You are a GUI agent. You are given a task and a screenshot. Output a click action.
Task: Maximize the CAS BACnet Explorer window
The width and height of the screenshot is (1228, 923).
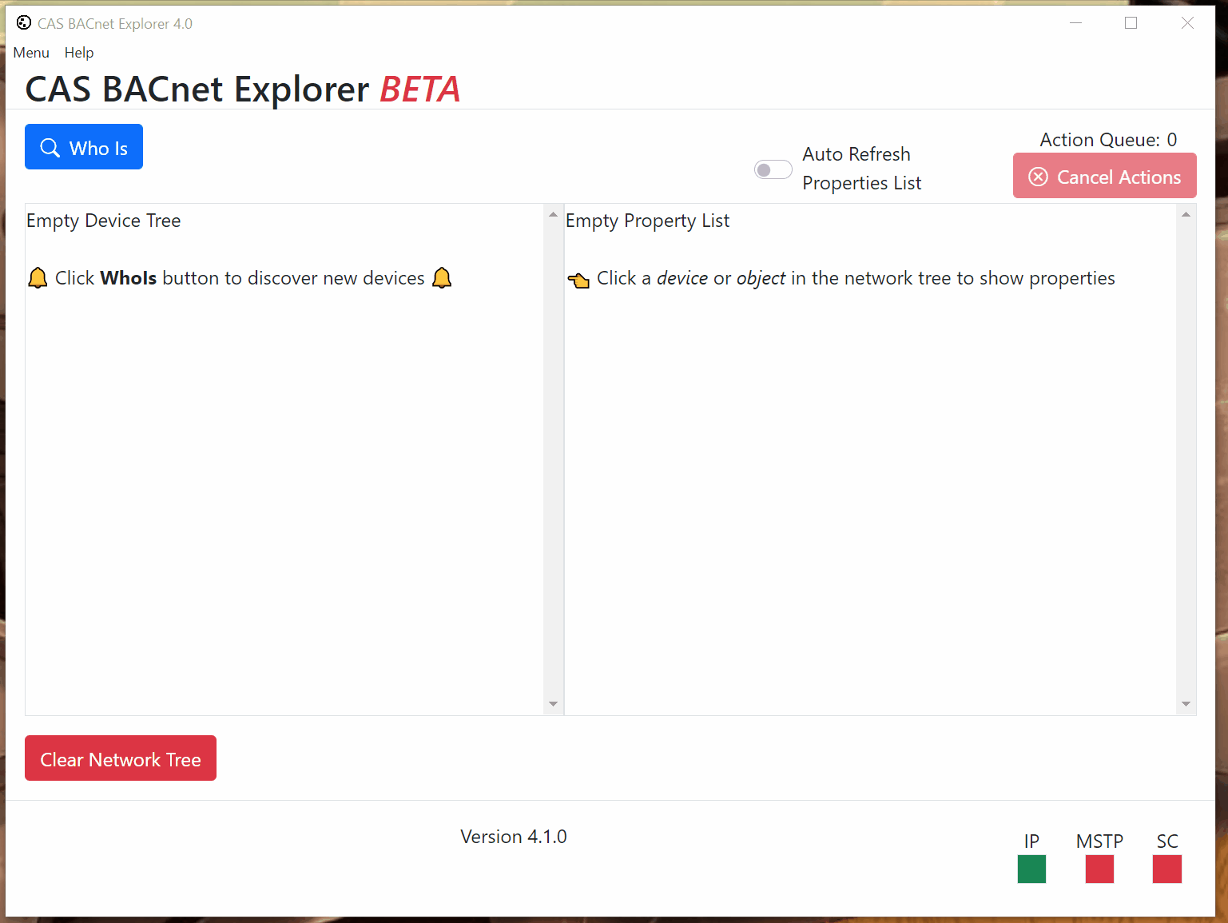[1131, 23]
